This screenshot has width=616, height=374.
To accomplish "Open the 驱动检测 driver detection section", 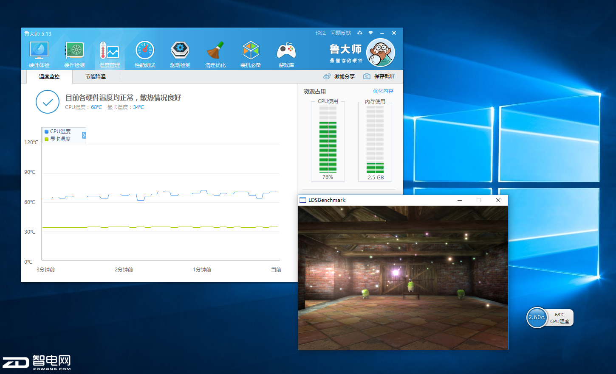I will 180,54.
